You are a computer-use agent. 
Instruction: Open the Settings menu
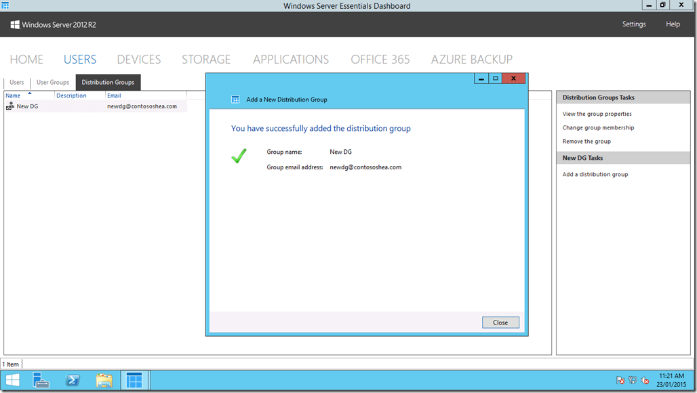point(633,24)
